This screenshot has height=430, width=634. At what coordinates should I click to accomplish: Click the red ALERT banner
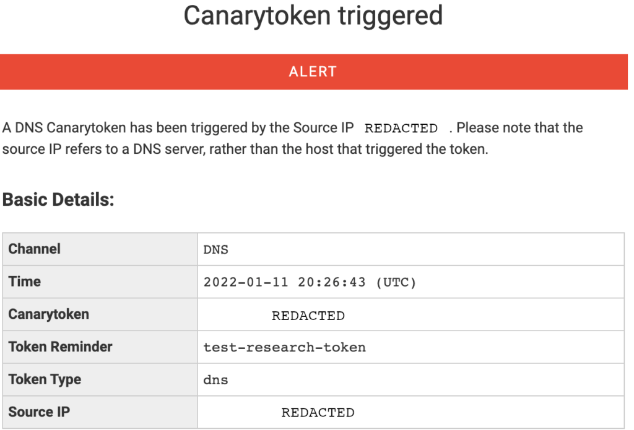313,72
